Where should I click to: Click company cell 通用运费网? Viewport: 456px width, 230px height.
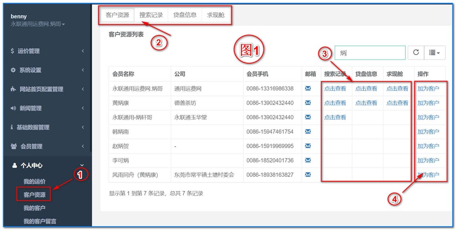point(188,89)
